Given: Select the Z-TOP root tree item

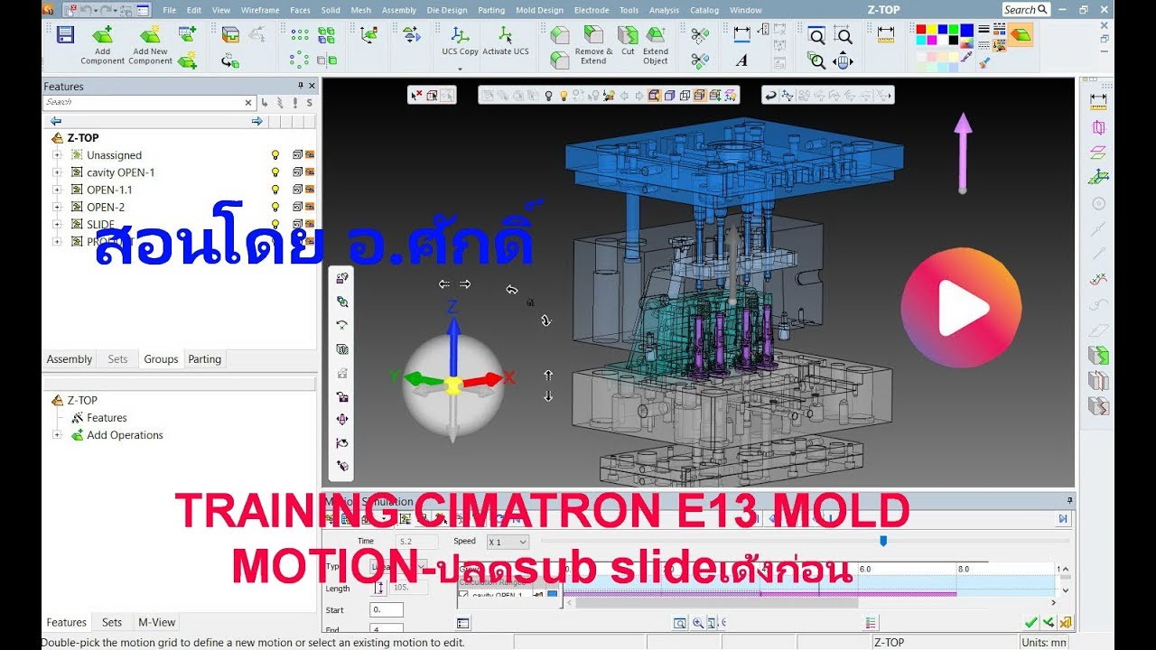Looking at the screenshot, I should coord(82,138).
